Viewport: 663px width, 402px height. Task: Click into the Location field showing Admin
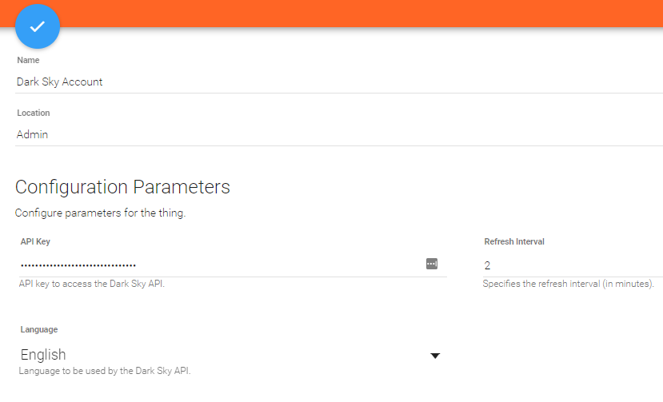320,134
